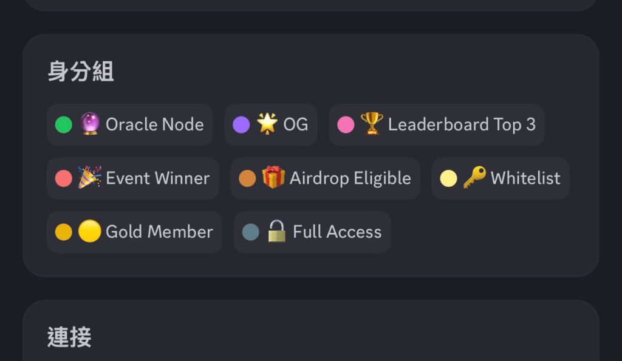622x361 pixels.
Task: Click the pink dot on Leaderboard Top 3
Action: [346, 125]
